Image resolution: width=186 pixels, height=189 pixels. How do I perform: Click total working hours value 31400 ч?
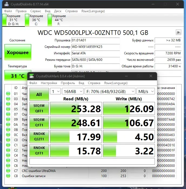tap(168, 66)
